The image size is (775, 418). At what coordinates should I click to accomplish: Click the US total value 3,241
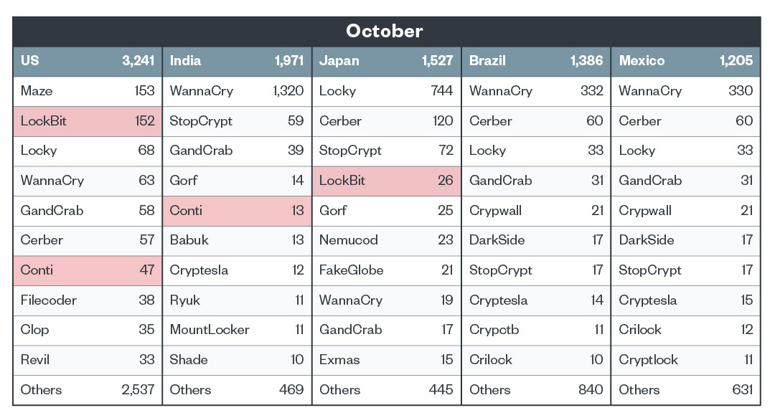click(x=138, y=61)
